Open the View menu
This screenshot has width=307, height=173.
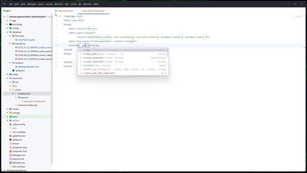(23, 4)
